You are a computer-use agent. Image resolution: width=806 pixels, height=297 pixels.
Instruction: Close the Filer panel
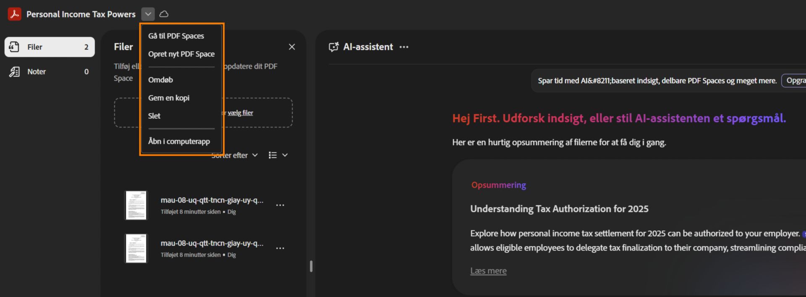[292, 47]
